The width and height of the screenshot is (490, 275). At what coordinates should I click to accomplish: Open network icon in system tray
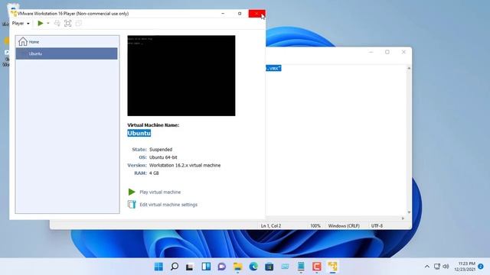tap(437, 267)
